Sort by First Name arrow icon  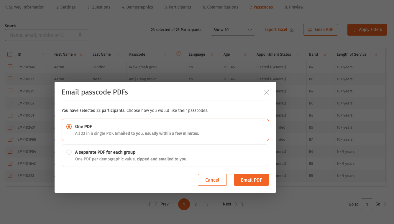pos(75,54)
